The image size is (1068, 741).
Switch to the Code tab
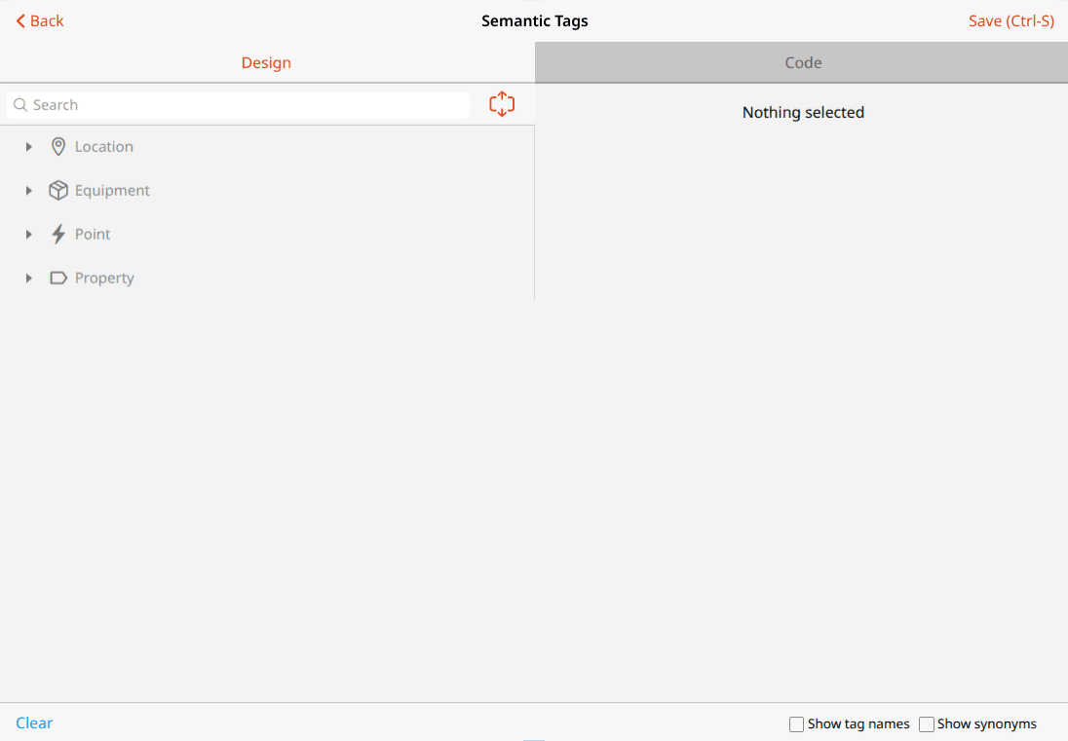[x=802, y=61]
